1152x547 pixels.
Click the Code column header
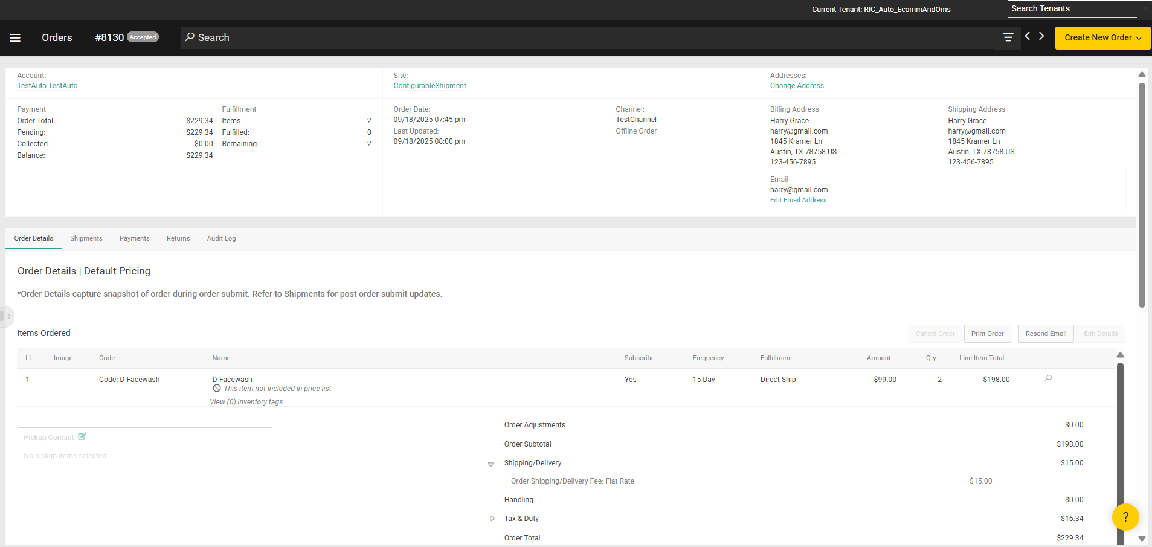point(107,358)
